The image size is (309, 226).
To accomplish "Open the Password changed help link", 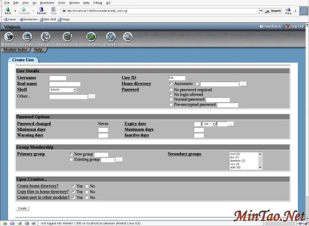I will point(34,123).
